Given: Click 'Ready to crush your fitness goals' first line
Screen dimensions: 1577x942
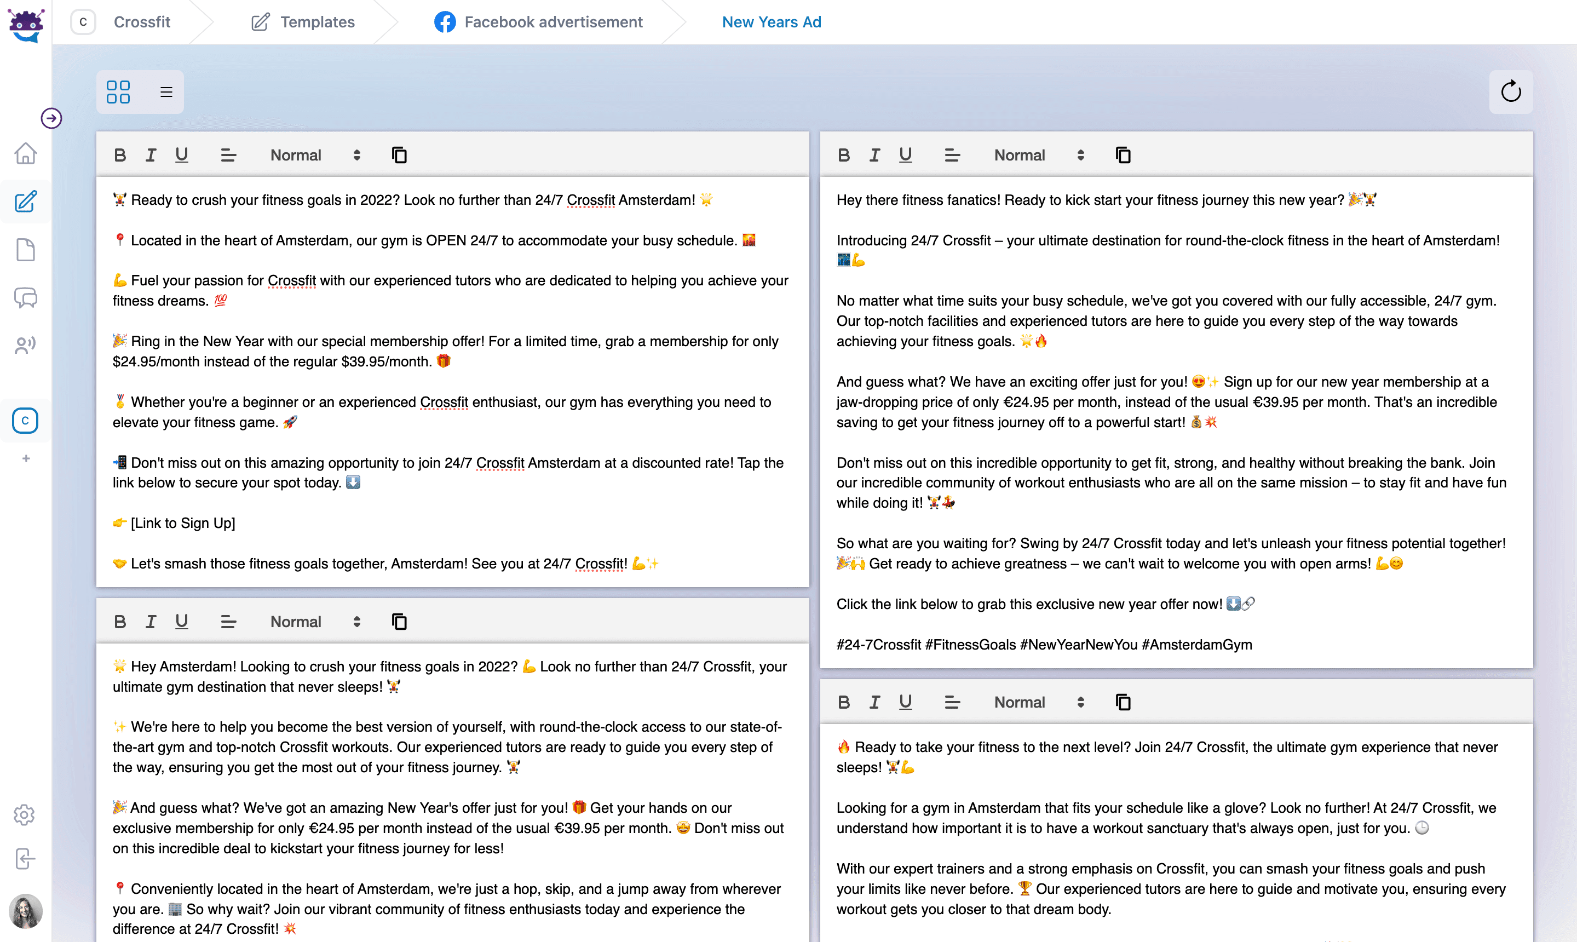Looking at the screenshot, I should (413, 200).
